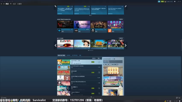Select the 2020 Tokyo Olympics game row
Viewport: 182px width, 102px height.
[x=79, y=78]
